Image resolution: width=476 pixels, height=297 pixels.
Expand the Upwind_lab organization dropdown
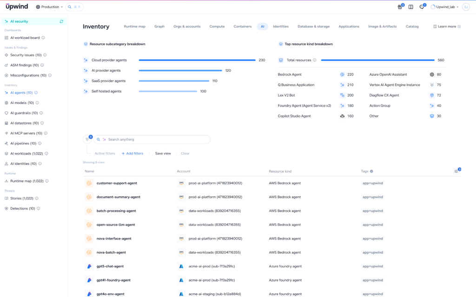coord(445,7)
